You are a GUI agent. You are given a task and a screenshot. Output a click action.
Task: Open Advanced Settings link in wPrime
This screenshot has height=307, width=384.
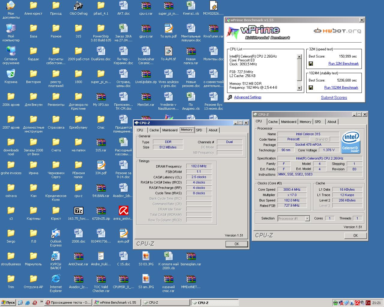tap(248, 97)
